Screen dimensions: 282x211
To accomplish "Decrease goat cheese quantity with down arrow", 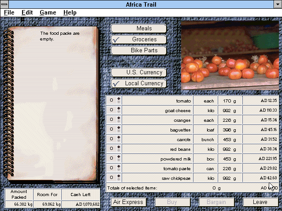I will coord(119,112).
